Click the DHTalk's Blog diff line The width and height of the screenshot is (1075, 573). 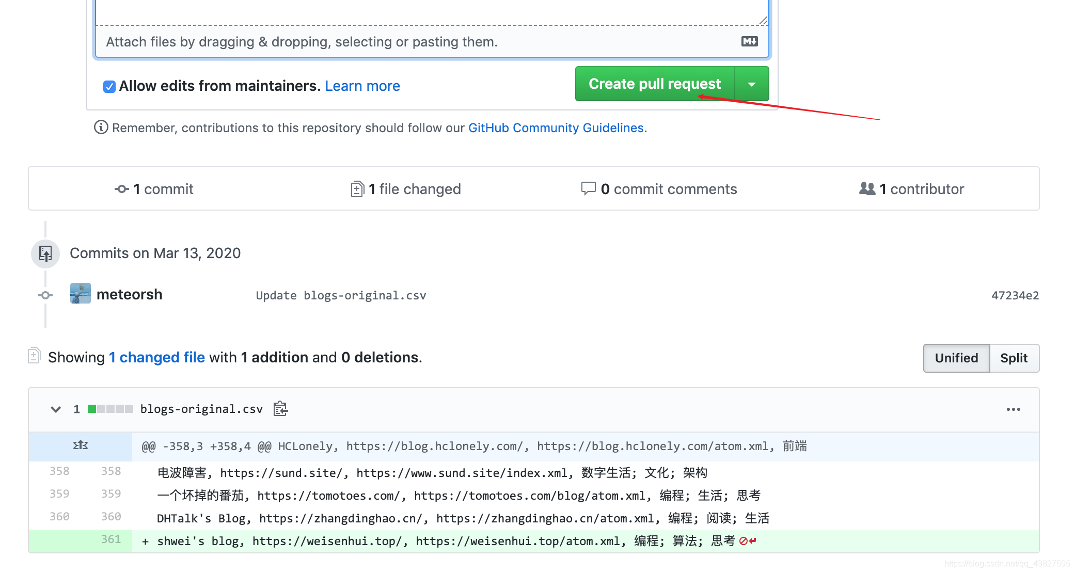coord(586,518)
